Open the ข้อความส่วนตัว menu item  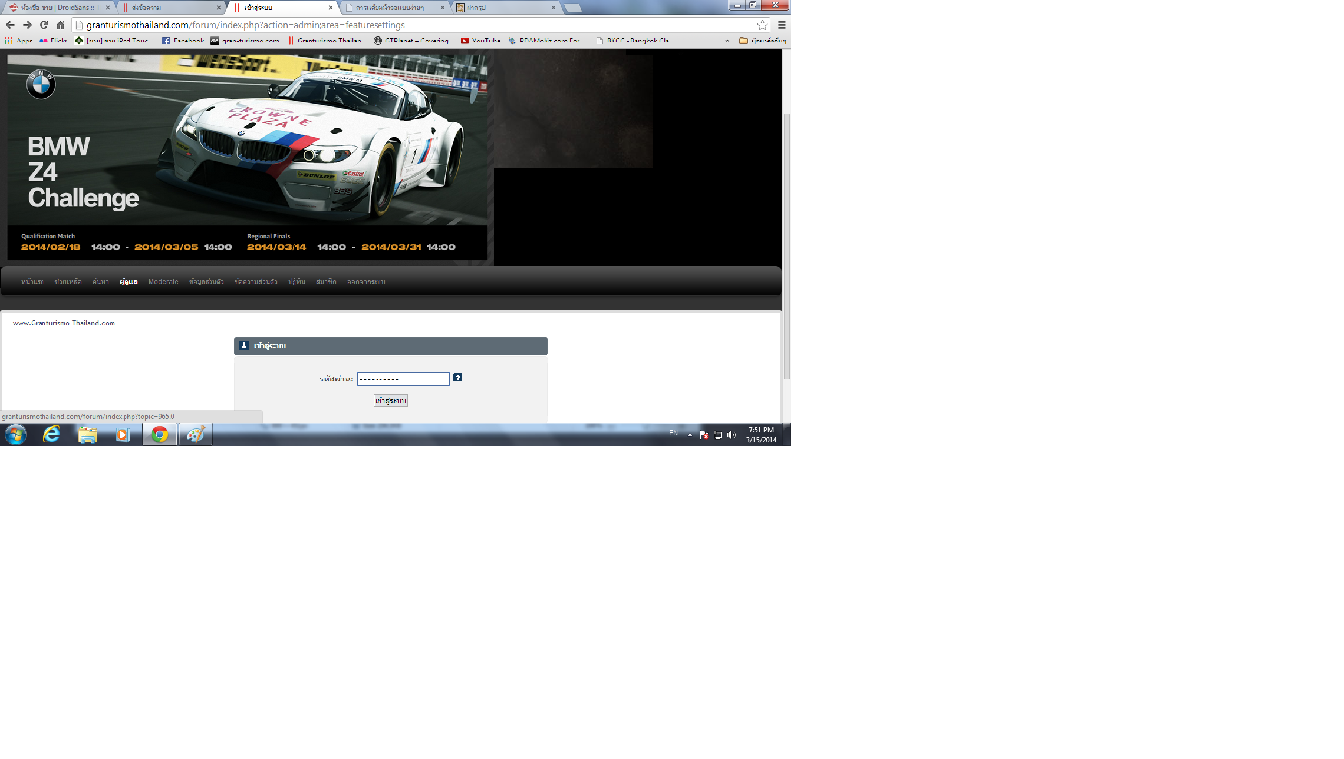[256, 282]
